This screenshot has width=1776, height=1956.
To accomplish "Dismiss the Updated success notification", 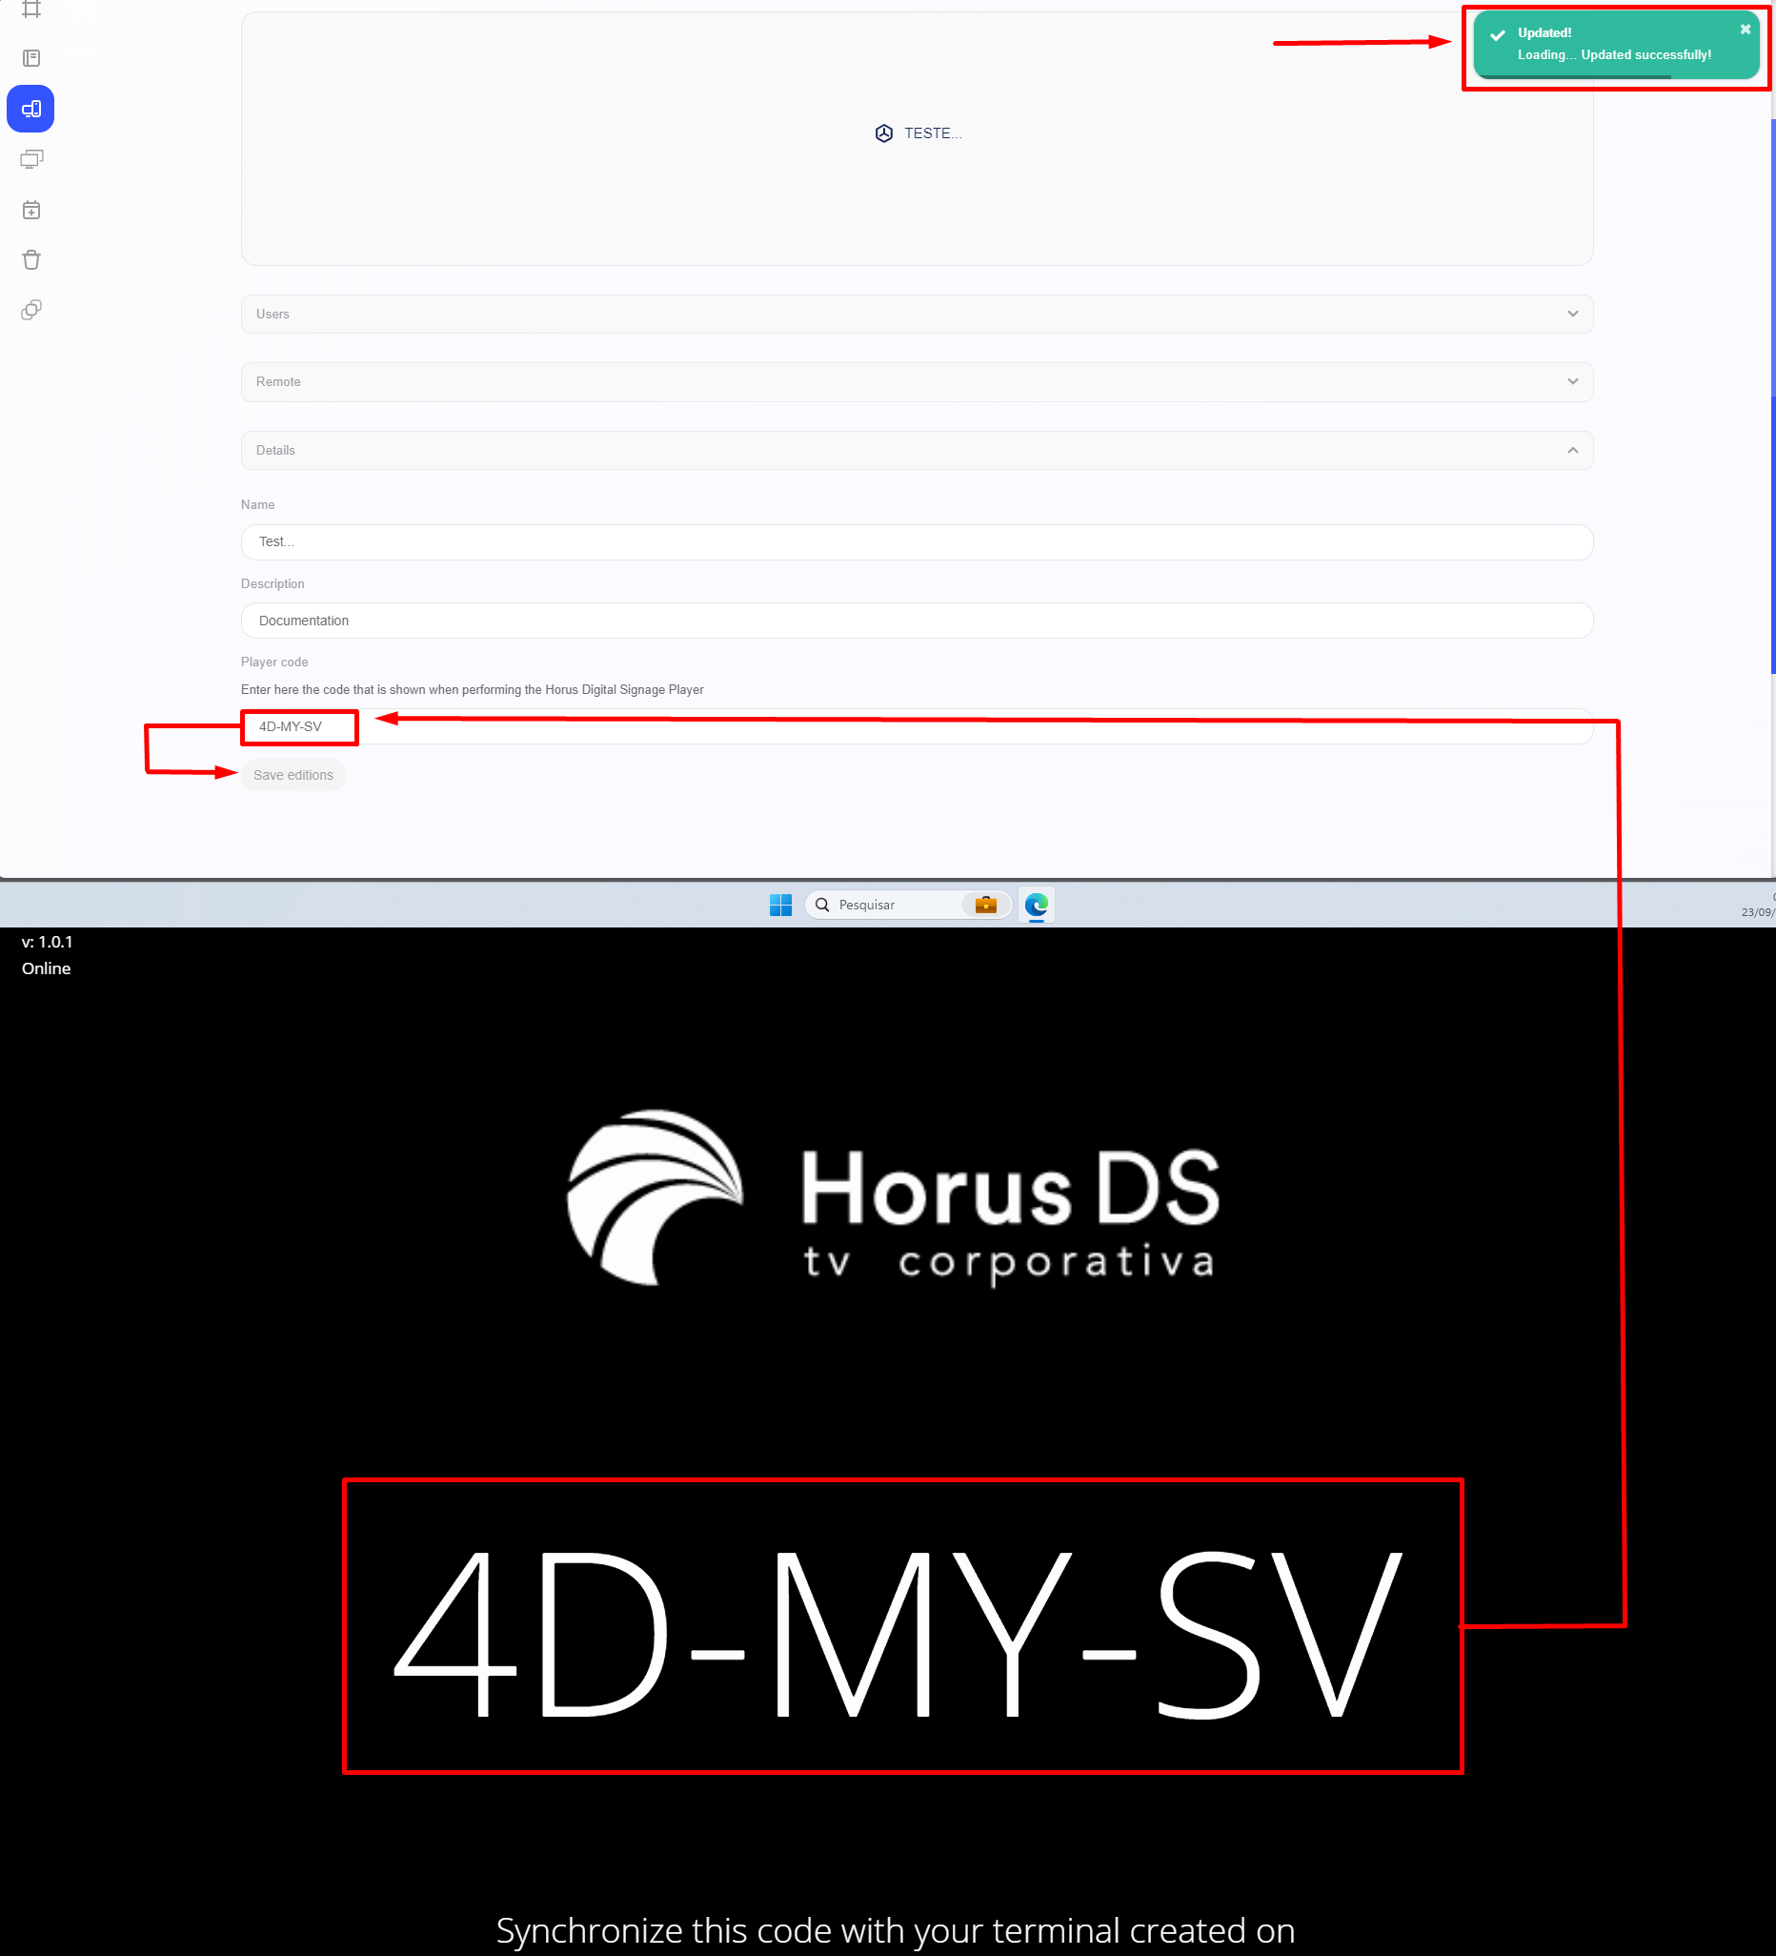I will [1745, 30].
